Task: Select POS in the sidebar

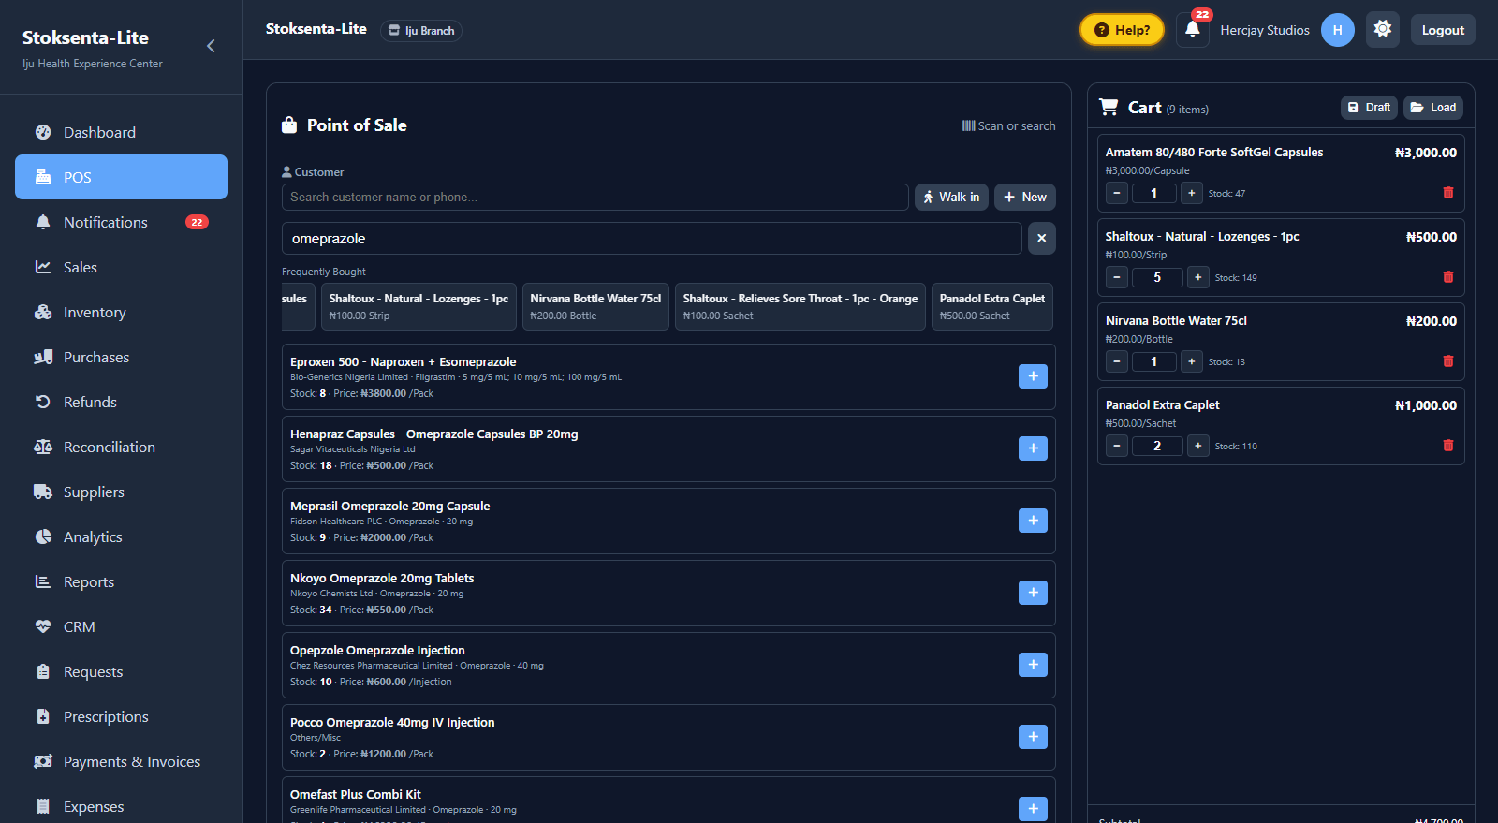Action: [121, 177]
